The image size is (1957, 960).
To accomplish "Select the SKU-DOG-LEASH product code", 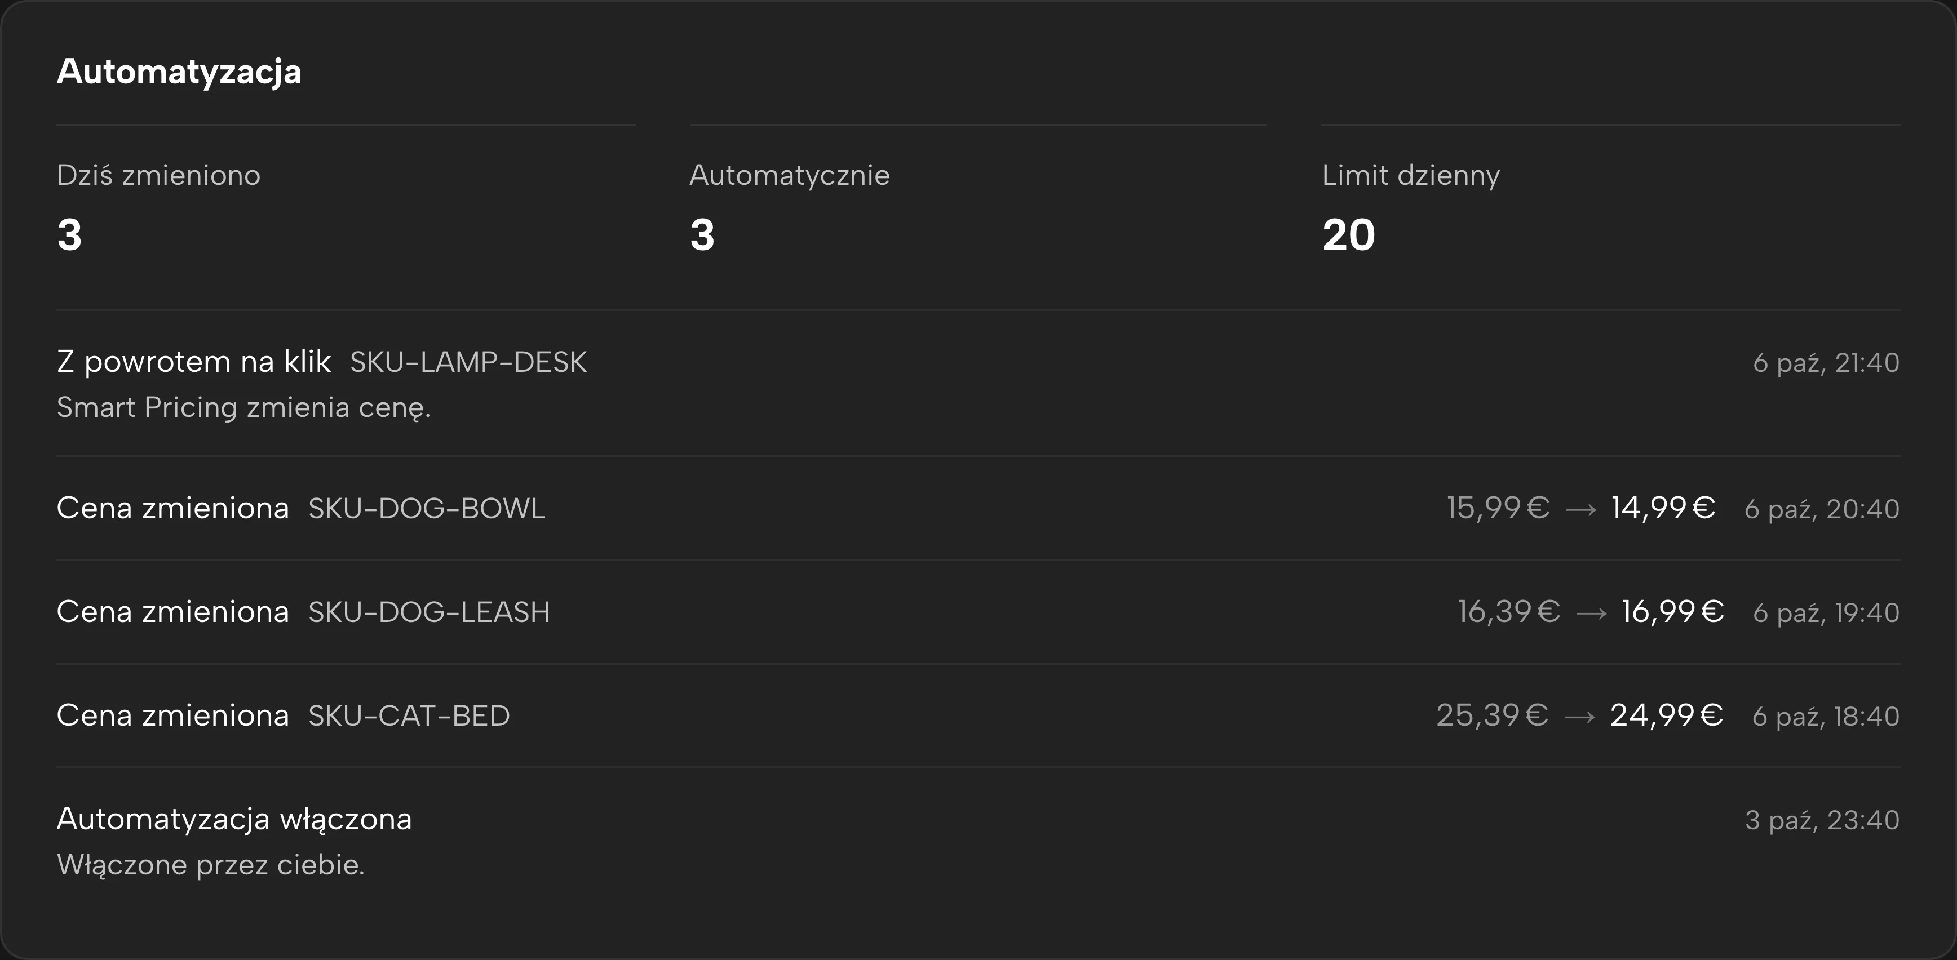I will [x=428, y=612].
